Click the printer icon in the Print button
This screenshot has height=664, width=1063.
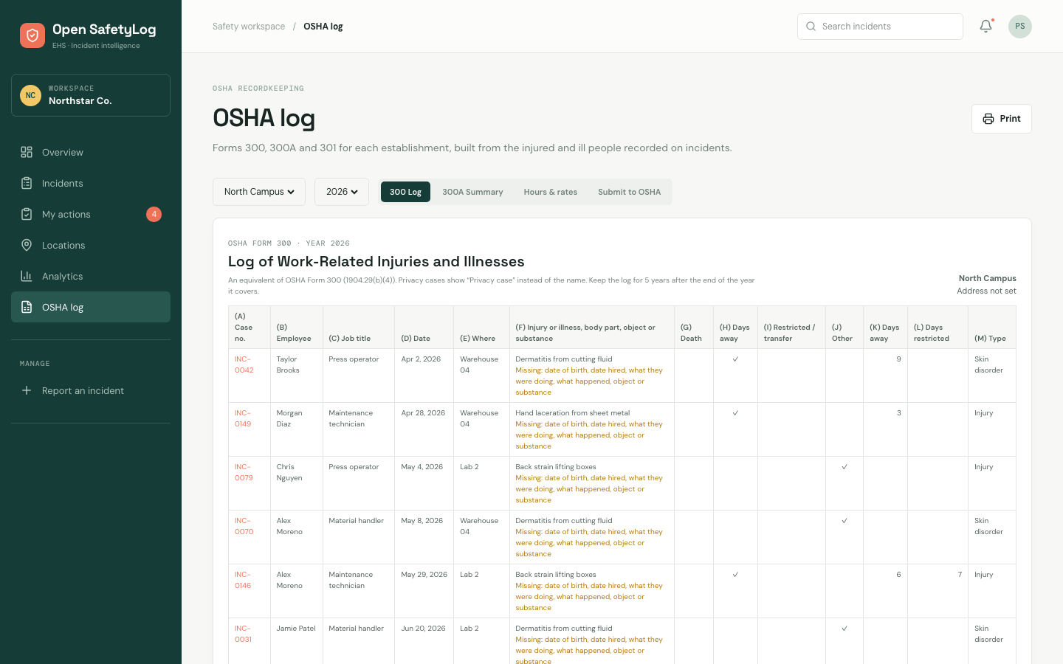pos(988,119)
